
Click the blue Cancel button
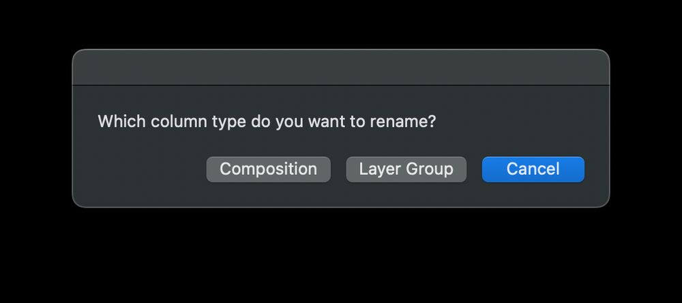pos(533,169)
